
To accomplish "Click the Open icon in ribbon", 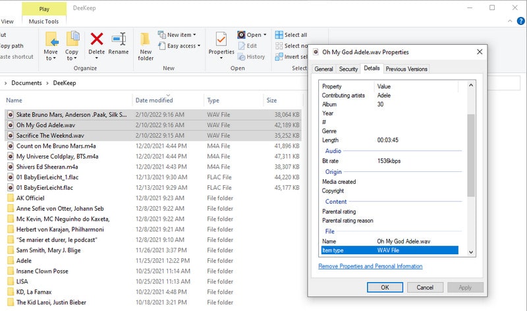I will [x=241, y=35].
